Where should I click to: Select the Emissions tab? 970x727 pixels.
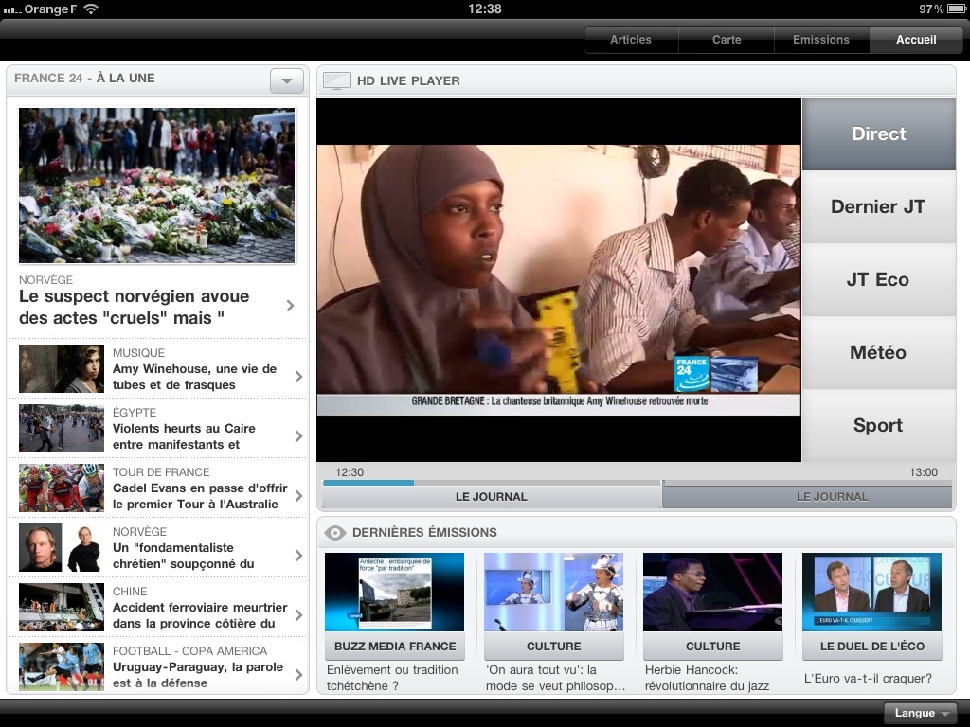pyautogui.click(x=821, y=40)
